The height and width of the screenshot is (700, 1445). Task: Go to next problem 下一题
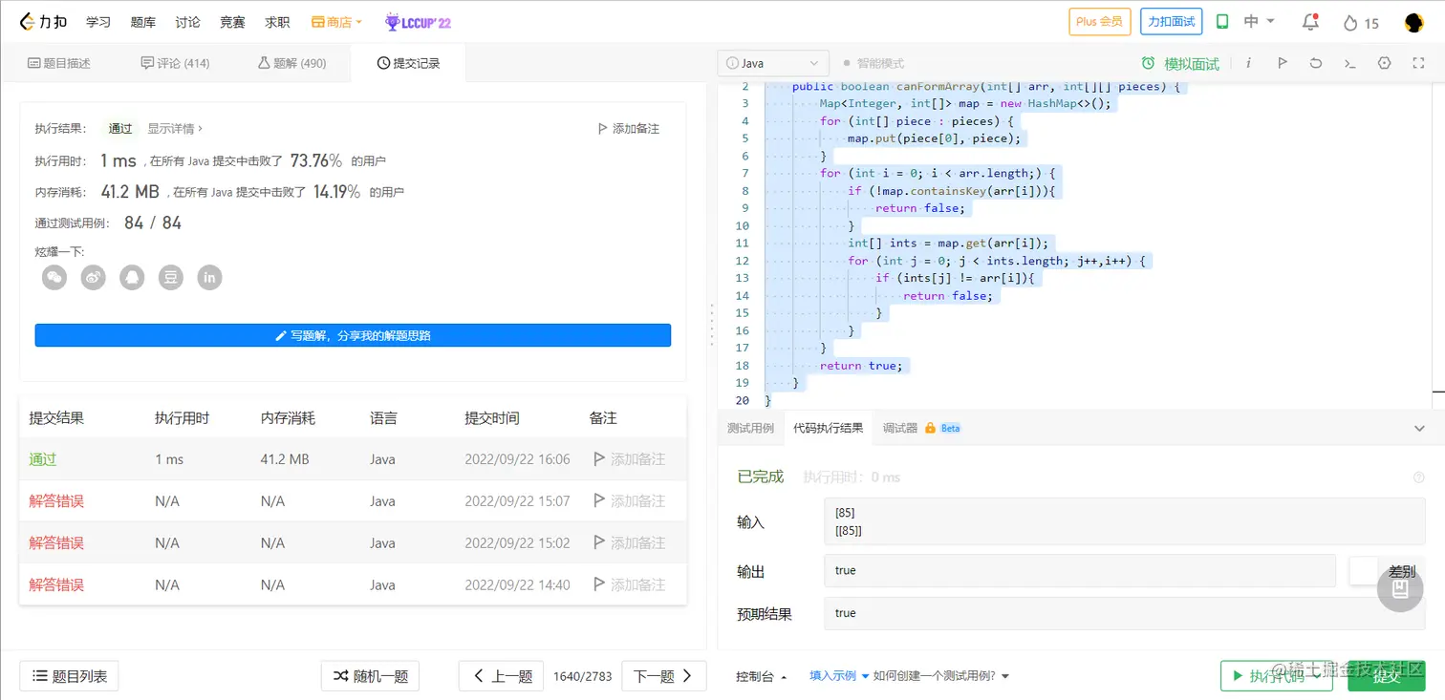(x=664, y=676)
